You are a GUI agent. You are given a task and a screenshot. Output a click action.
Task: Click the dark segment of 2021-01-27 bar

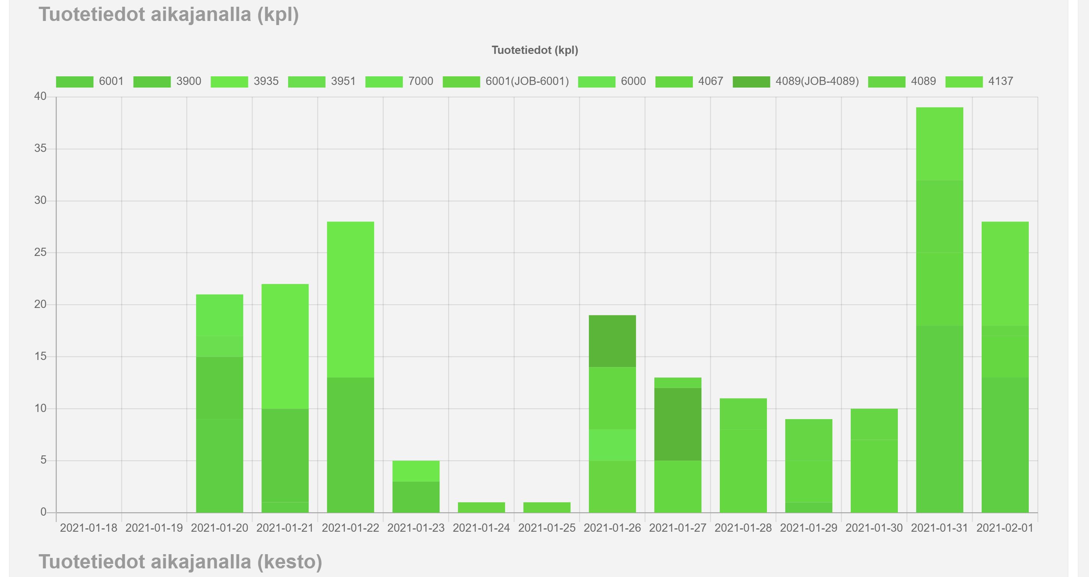click(677, 424)
